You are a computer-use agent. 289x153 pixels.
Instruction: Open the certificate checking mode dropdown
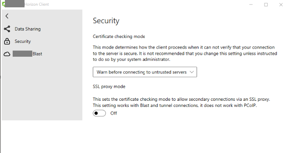pyautogui.click(x=145, y=72)
